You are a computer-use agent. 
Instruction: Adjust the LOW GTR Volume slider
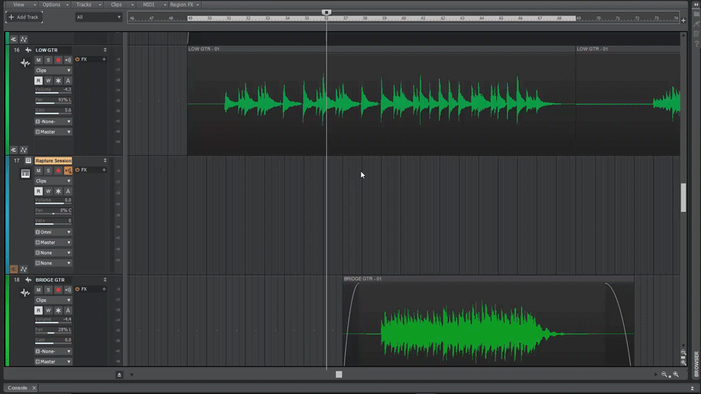point(53,90)
